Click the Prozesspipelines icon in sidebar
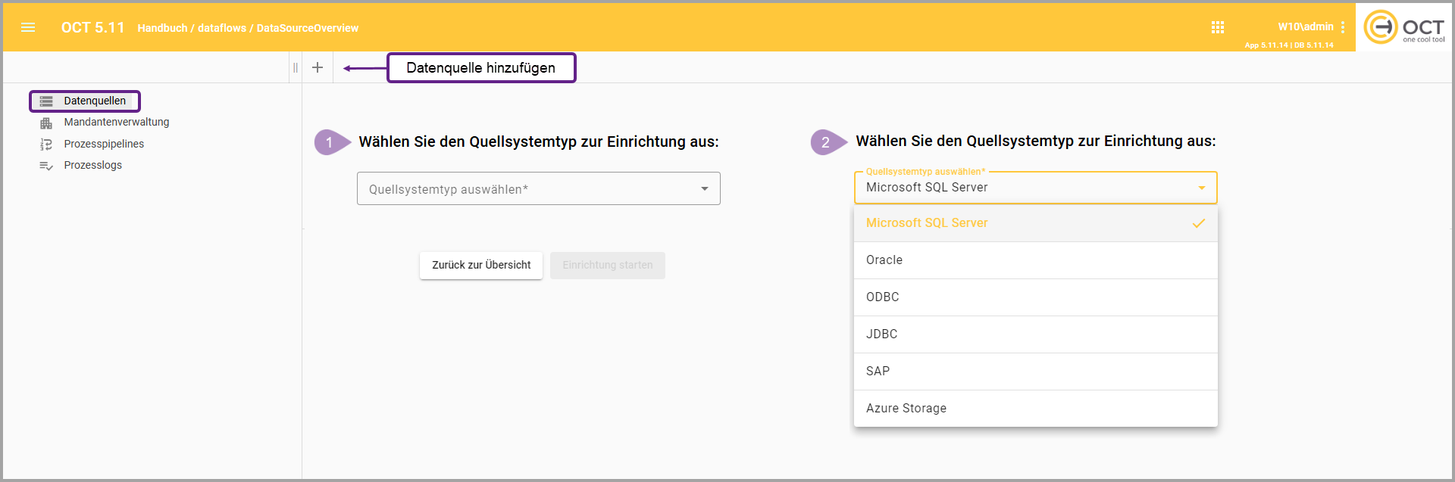The width and height of the screenshot is (1455, 482). pyautogui.click(x=46, y=145)
